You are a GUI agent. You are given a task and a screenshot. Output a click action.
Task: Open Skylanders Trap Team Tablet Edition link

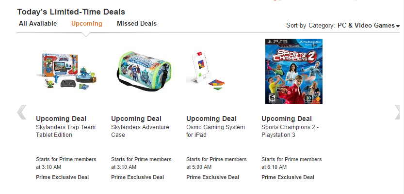click(x=65, y=131)
